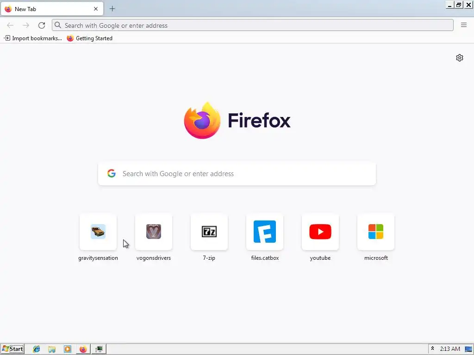Open the youtube shortcut tile
The height and width of the screenshot is (355, 474).
320,232
